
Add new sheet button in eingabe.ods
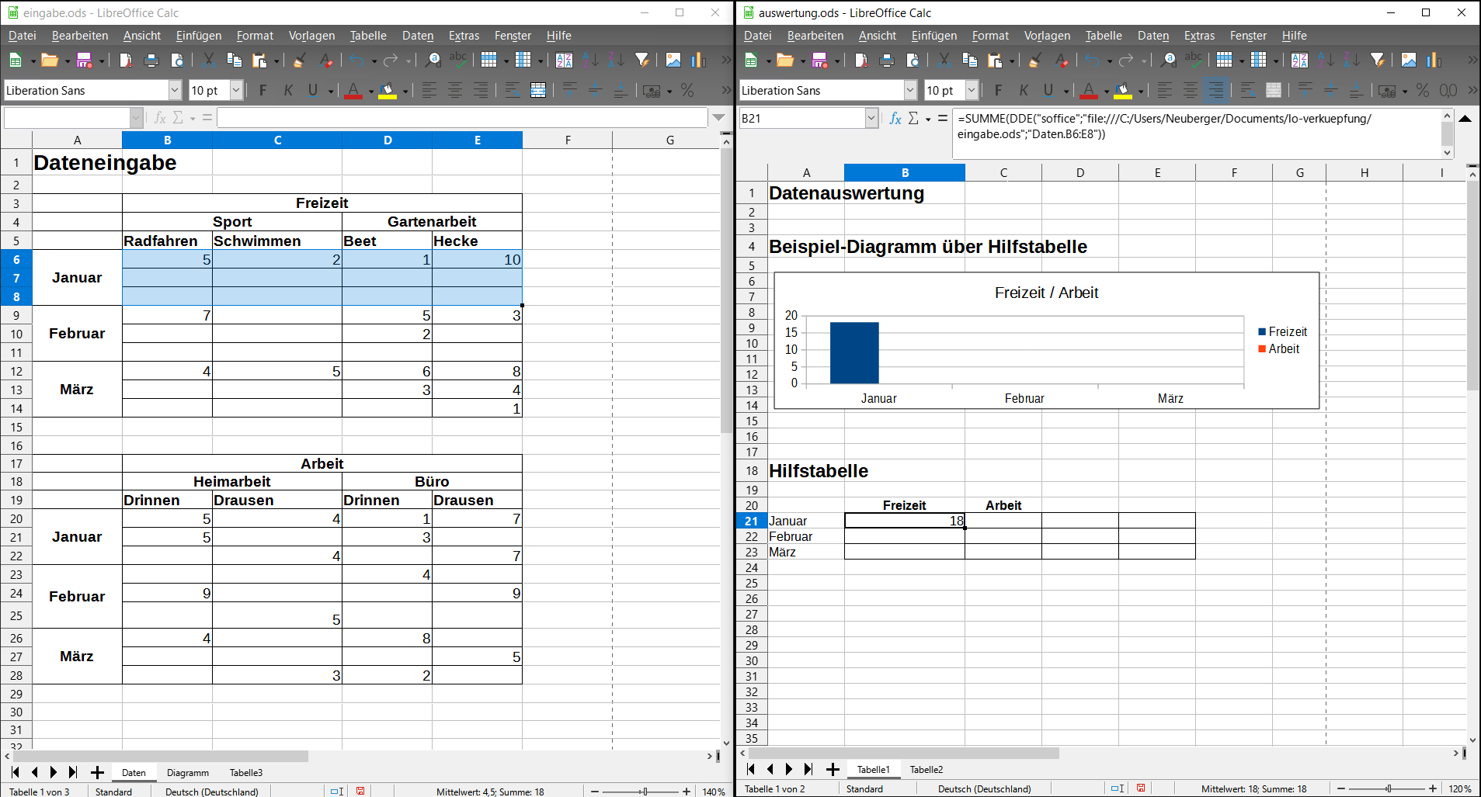[97, 772]
